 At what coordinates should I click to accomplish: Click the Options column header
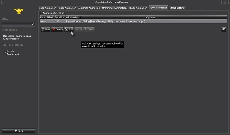click(186, 17)
